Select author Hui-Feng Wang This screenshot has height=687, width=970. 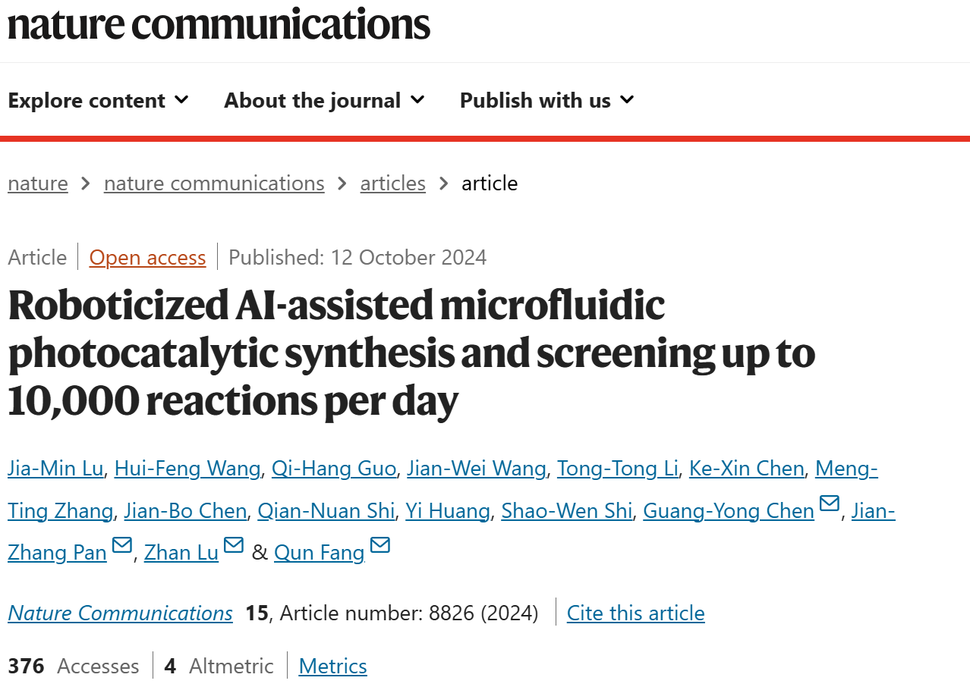point(187,469)
